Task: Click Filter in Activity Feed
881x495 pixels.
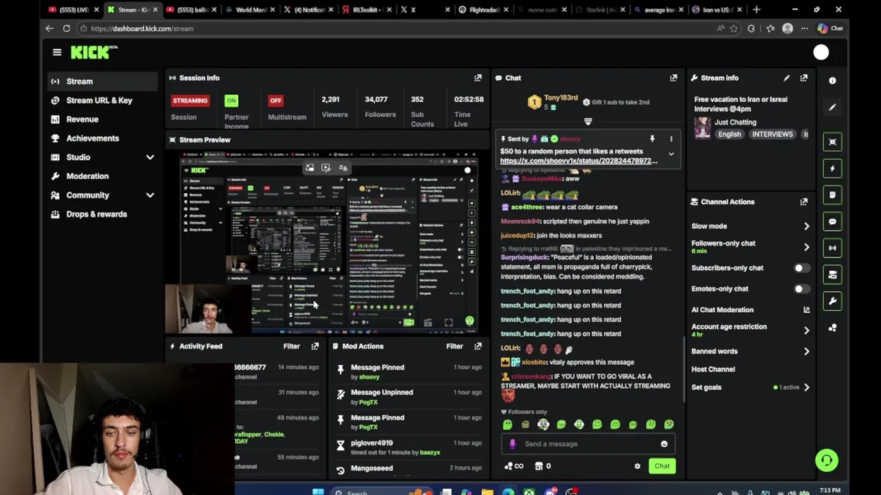Action: click(x=291, y=346)
